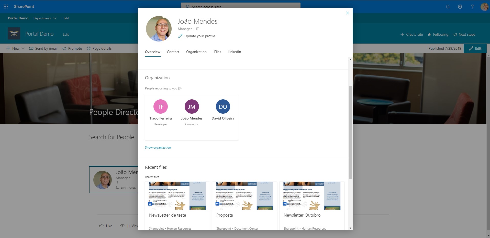Click the SharePoint title in the header
490x238 pixels.
[24, 7]
